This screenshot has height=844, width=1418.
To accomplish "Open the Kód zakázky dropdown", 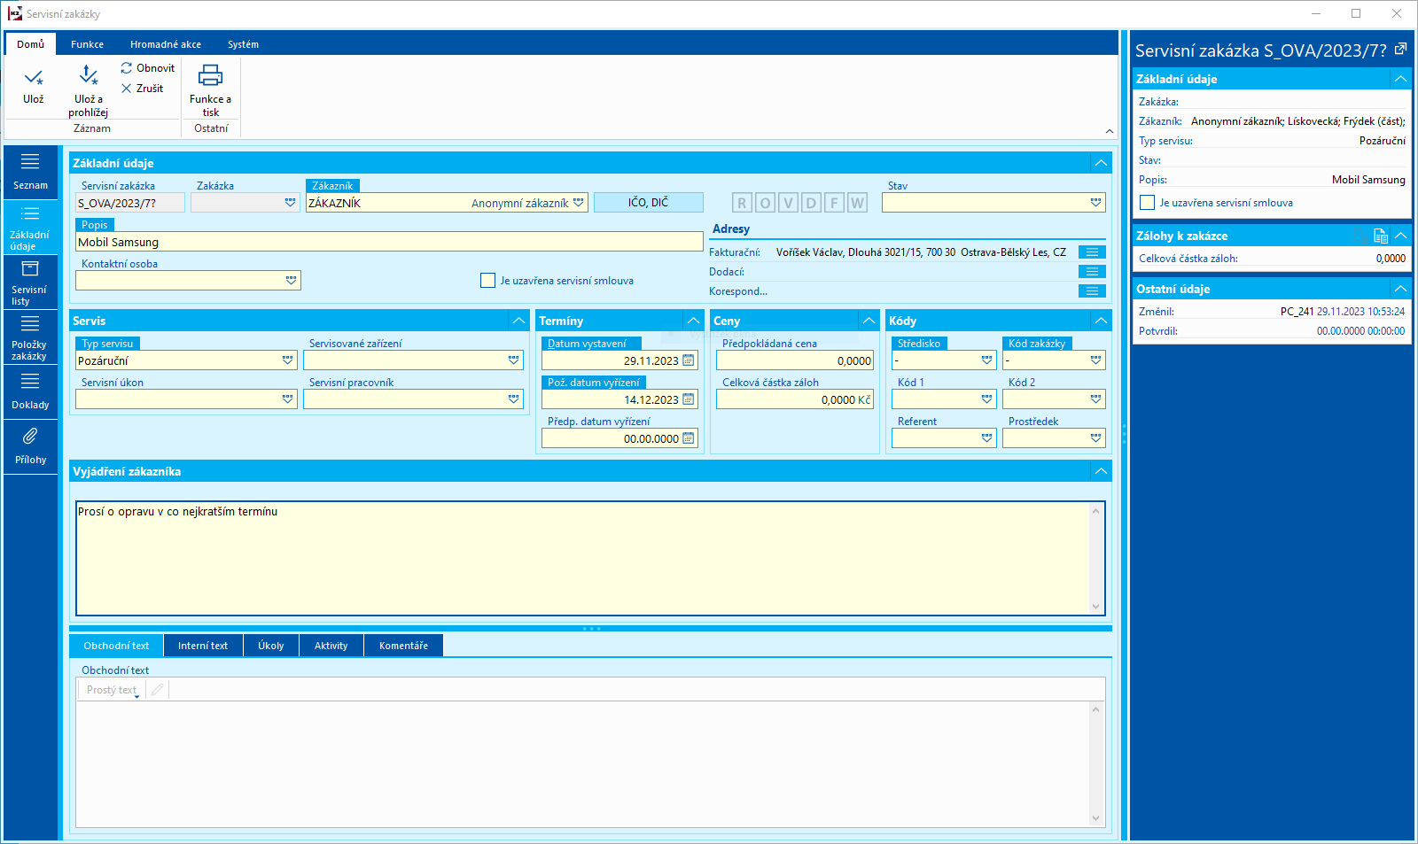I will (x=1095, y=360).
